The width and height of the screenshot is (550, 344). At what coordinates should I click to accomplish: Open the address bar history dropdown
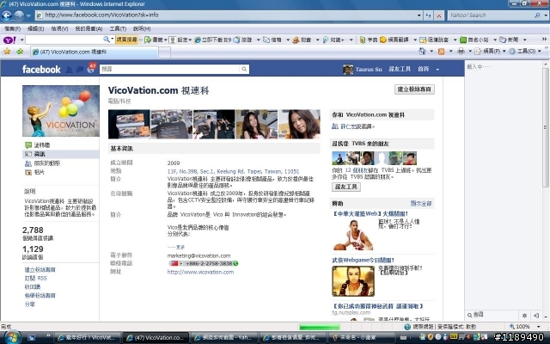pyautogui.click(x=419, y=15)
